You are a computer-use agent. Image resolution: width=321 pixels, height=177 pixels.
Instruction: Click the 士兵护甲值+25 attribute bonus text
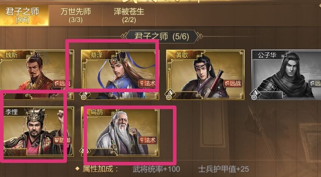pyautogui.click(x=223, y=169)
